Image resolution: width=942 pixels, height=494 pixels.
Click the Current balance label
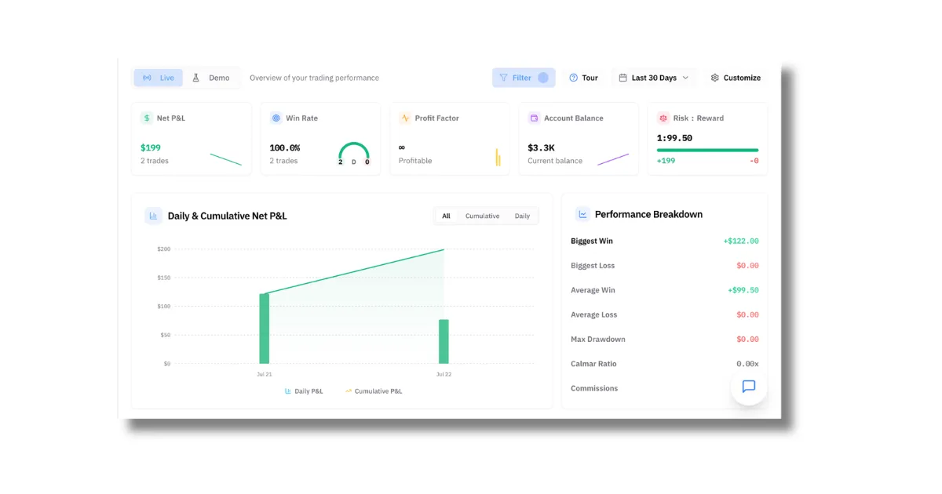pyautogui.click(x=555, y=161)
